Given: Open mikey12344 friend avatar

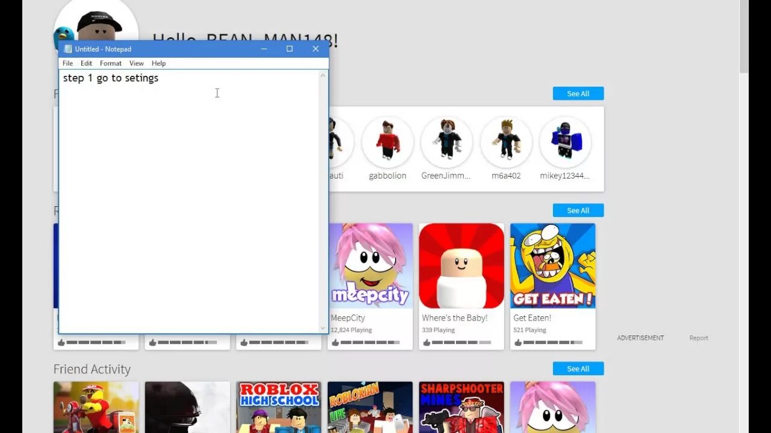Looking at the screenshot, I should pyautogui.click(x=565, y=142).
